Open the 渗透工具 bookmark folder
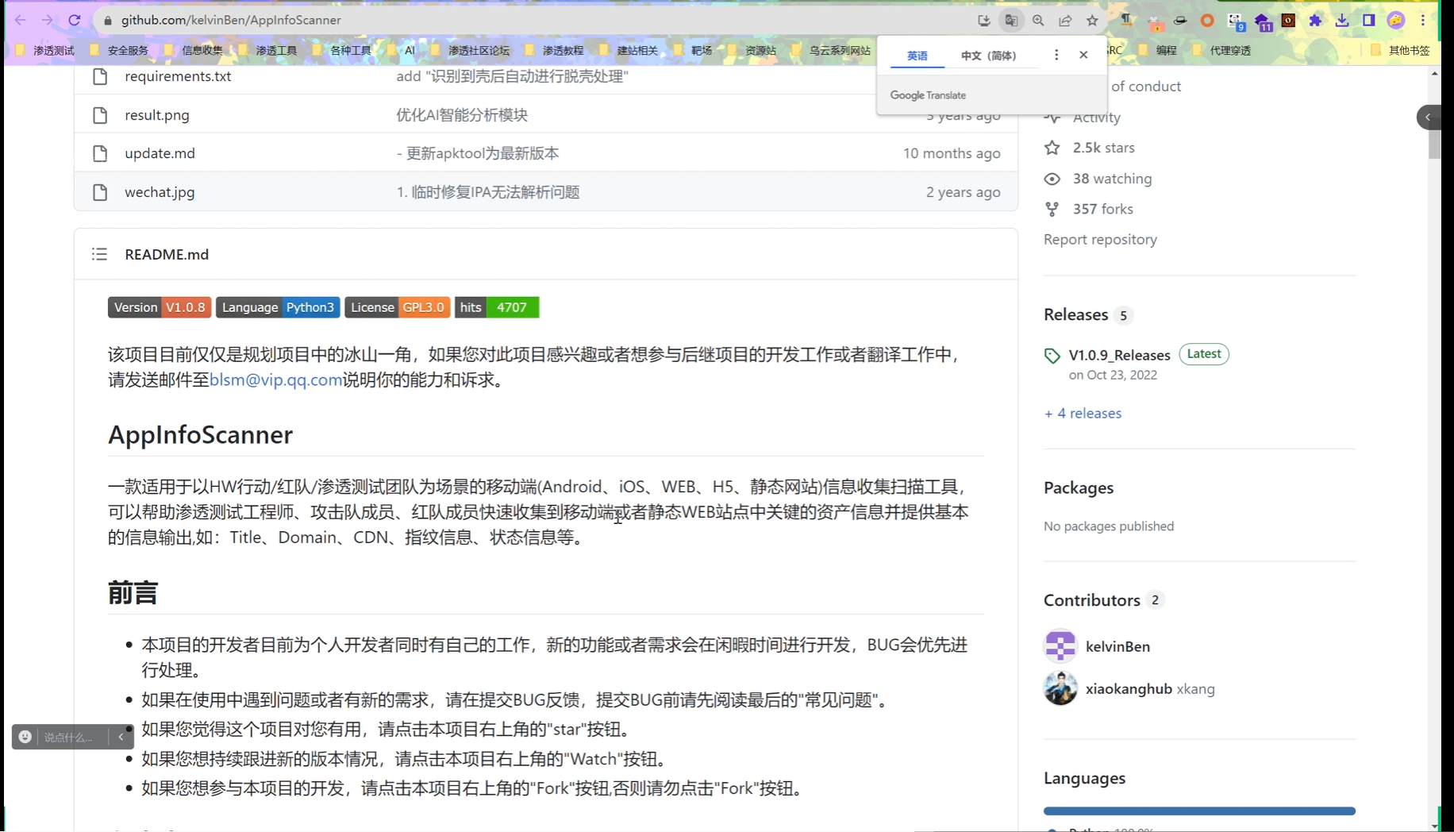Screen dimensions: 1454x832 (267, 50)
